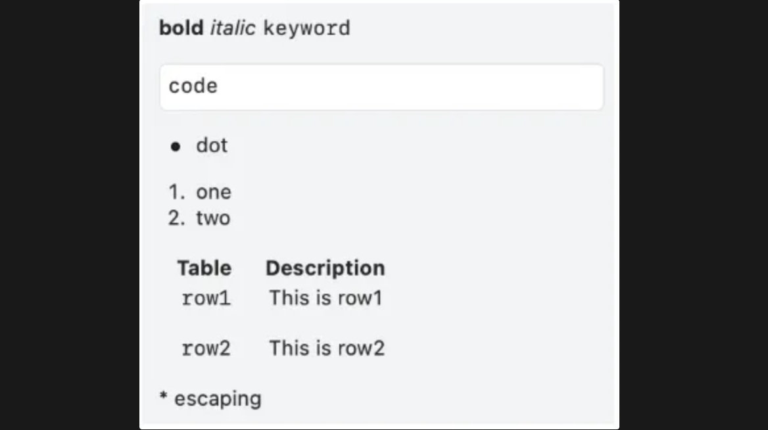Click the Description column header
This screenshot has height=430, width=768.
click(325, 268)
